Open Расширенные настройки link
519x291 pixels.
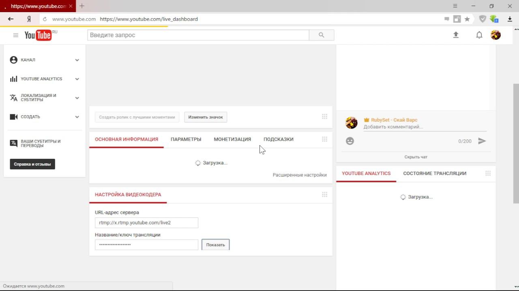coord(300,175)
